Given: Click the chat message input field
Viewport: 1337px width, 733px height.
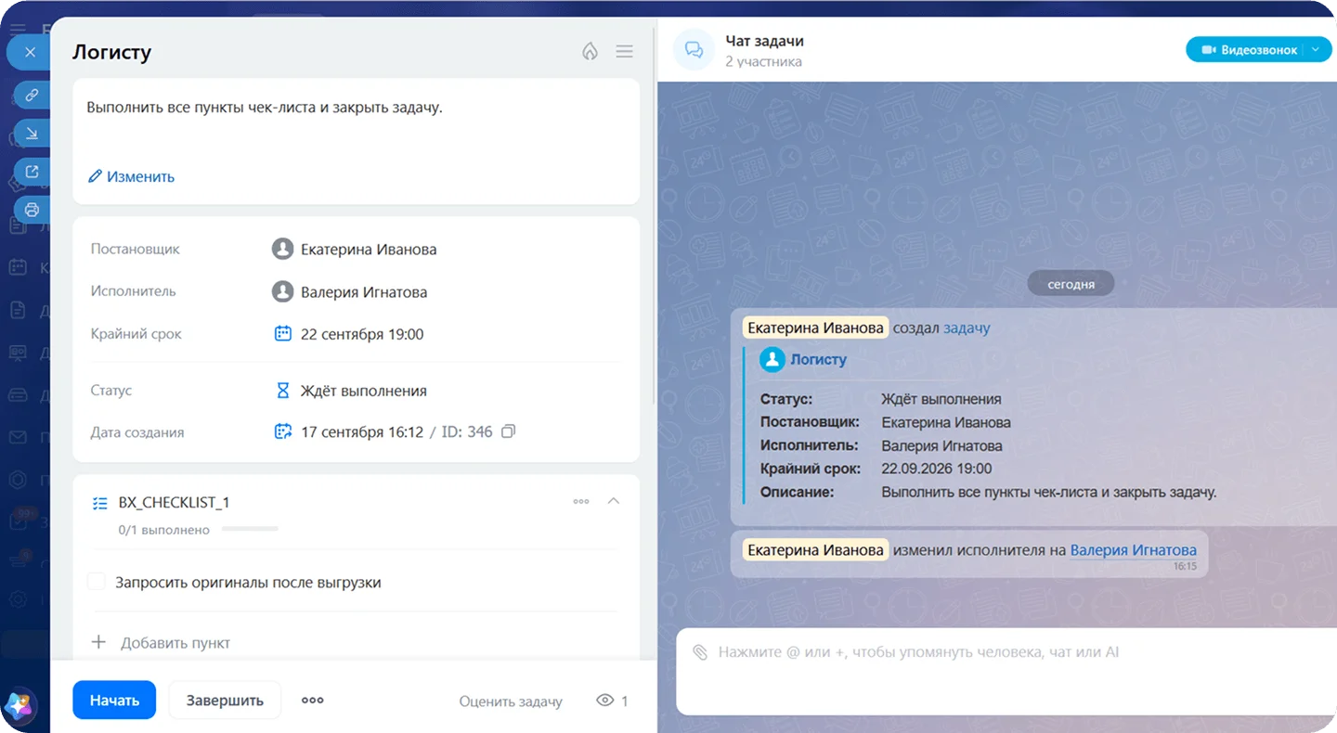Looking at the screenshot, I should (x=1006, y=671).
